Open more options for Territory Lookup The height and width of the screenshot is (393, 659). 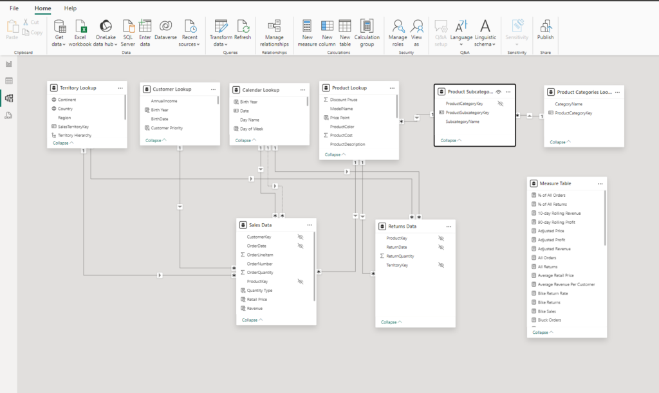click(120, 88)
